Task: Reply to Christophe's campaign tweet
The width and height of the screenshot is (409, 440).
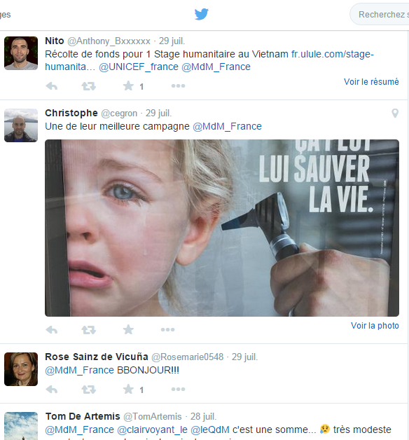Action: (52, 330)
